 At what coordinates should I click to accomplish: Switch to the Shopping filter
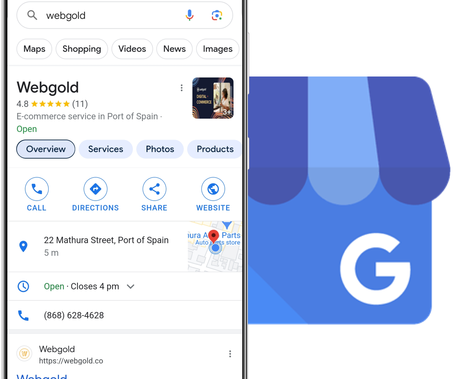click(82, 49)
